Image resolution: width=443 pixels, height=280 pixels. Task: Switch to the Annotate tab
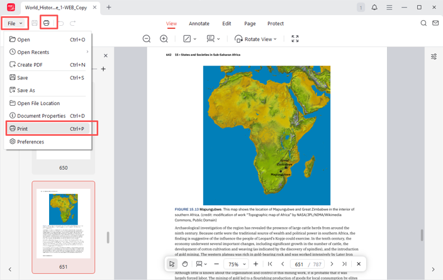[199, 23]
